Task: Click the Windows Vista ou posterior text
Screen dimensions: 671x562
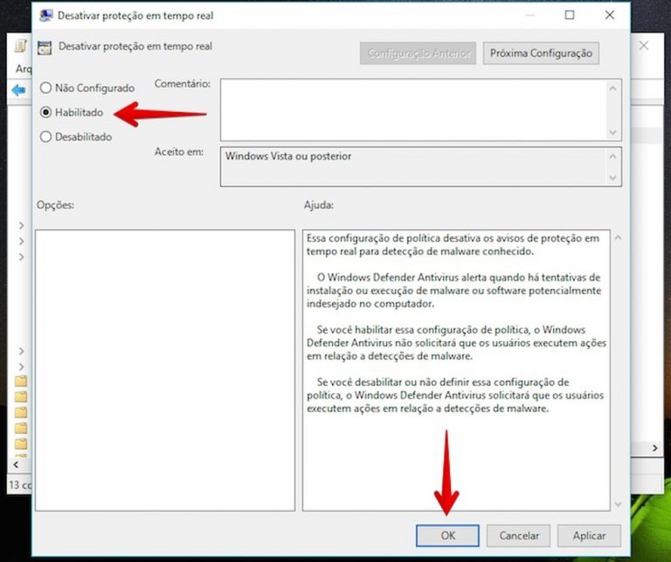Action: [288, 156]
